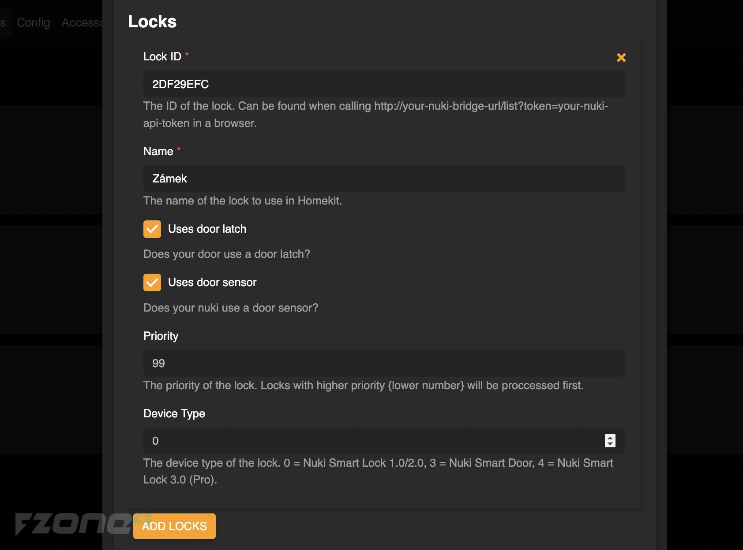This screenshot has width=743, height=550.
Task: Switch to the Config tab
Action: pyautogui.click(x=34, y=22)
